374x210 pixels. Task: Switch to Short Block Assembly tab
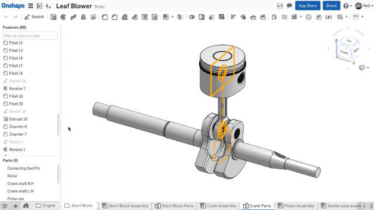coord(125,206)
